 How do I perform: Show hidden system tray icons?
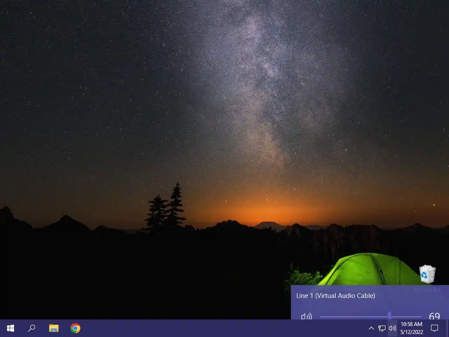tap(371, 328)
